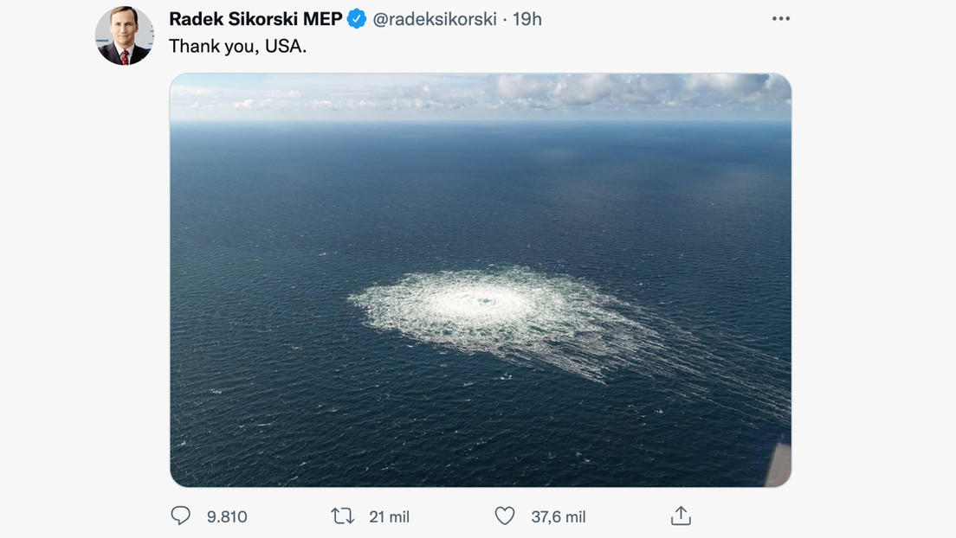
Task: Toggle retweet status for the tweet
Action: tap(342, 515)
